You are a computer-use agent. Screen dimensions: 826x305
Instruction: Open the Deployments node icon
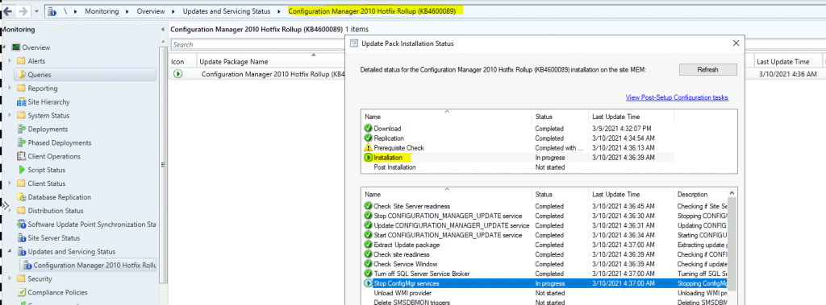pyautogui.click(x=21, y=130)
